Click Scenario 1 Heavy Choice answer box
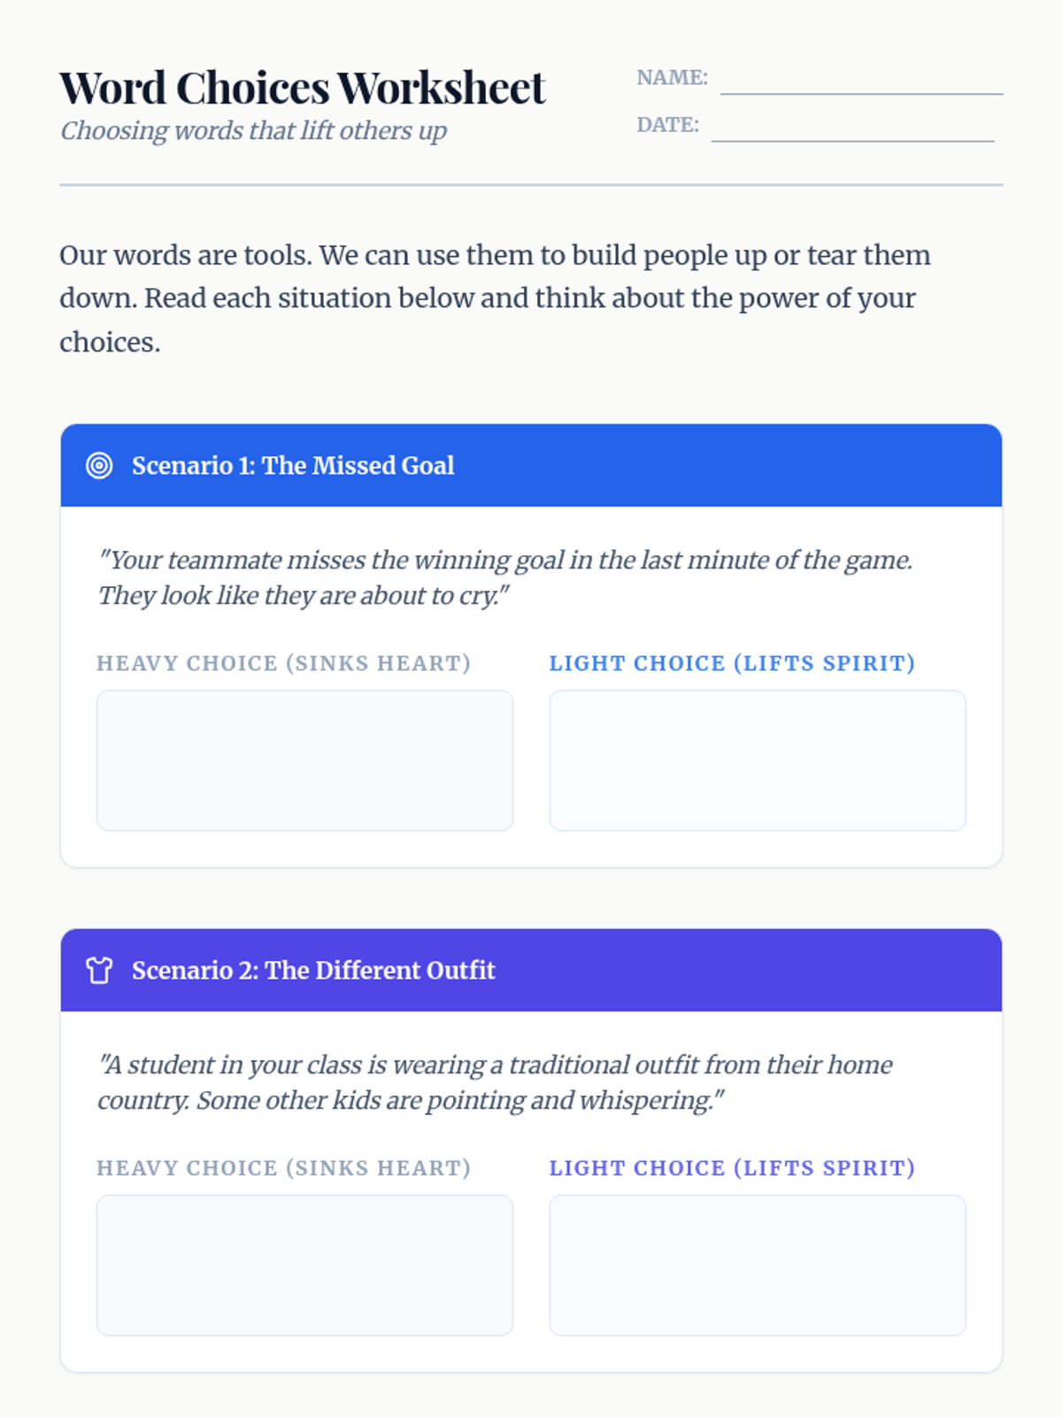1062x1417 pixels. (x=304, y=760)
